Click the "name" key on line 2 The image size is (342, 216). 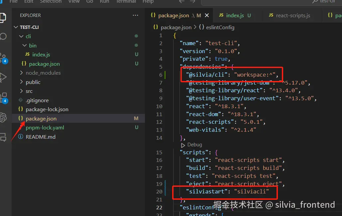(189, 43)
